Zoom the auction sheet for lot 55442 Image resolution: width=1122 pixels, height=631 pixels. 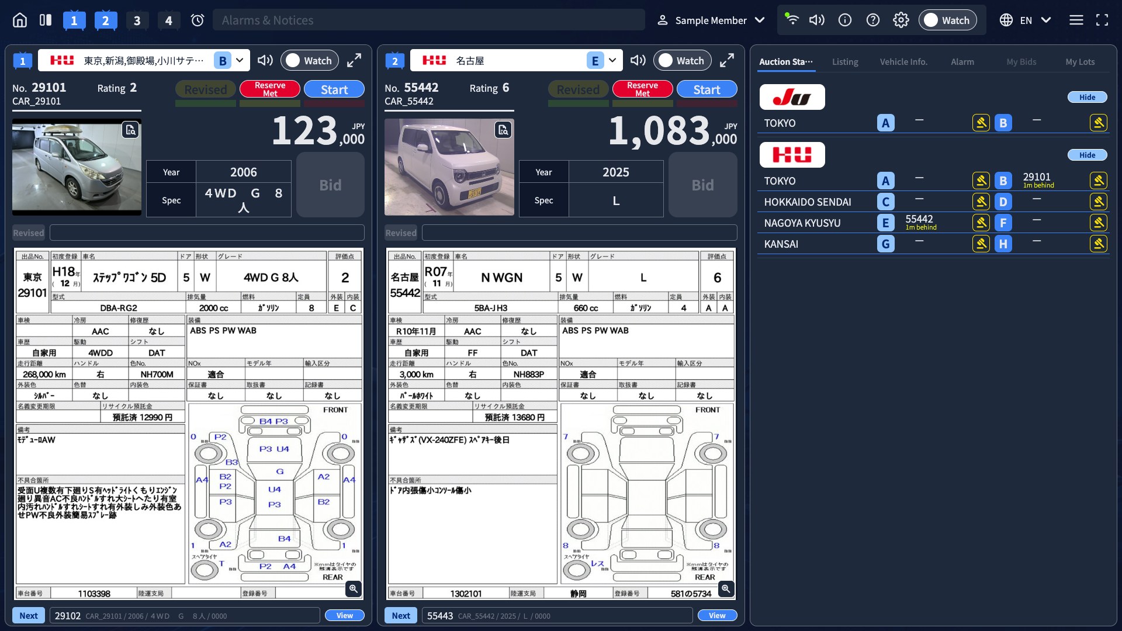click(726, 589)
